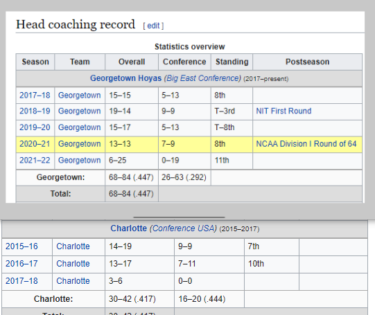Open the Georgetown Hoyas link in header row

click(125, 78)
